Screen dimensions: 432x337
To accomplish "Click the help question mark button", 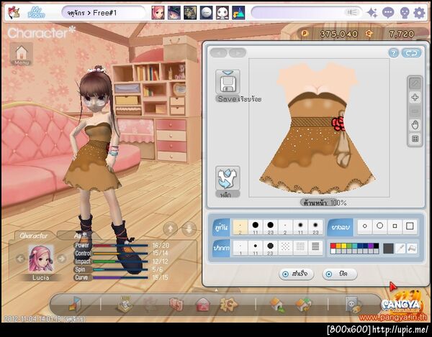I will [393, 52].
